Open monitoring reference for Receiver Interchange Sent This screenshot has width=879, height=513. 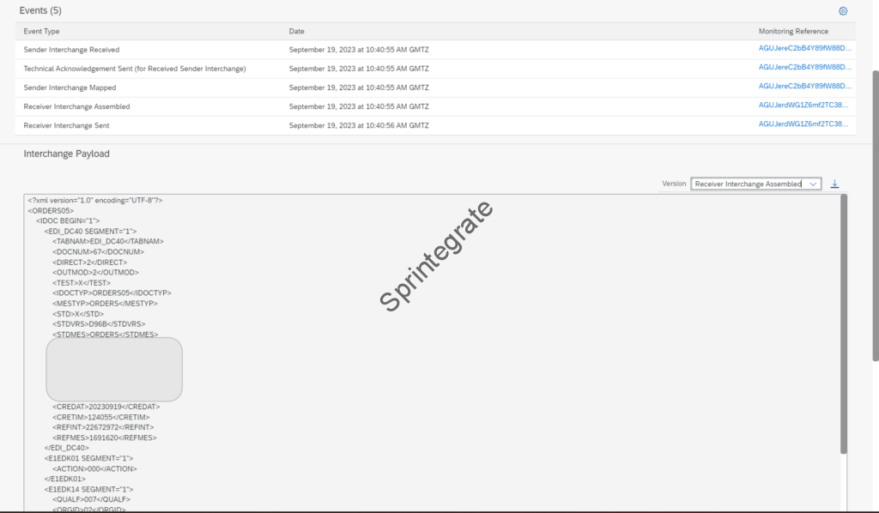[804, 124]
